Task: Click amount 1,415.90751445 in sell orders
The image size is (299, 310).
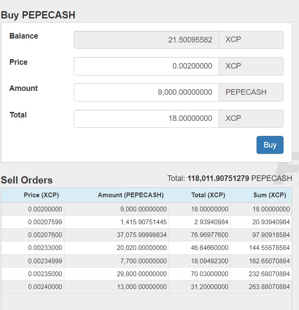Action: click(x=144, y=222)
